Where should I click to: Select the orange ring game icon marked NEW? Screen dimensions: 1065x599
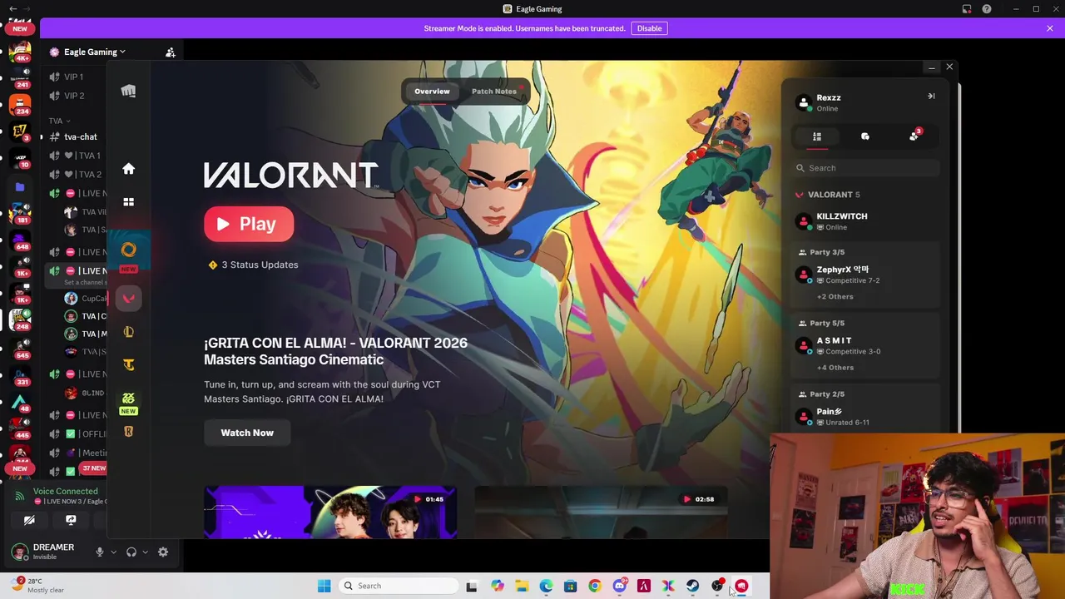point(128,250)
